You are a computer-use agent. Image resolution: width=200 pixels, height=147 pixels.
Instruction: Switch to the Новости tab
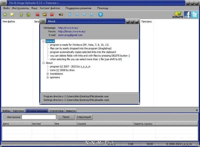pos(70,111)
